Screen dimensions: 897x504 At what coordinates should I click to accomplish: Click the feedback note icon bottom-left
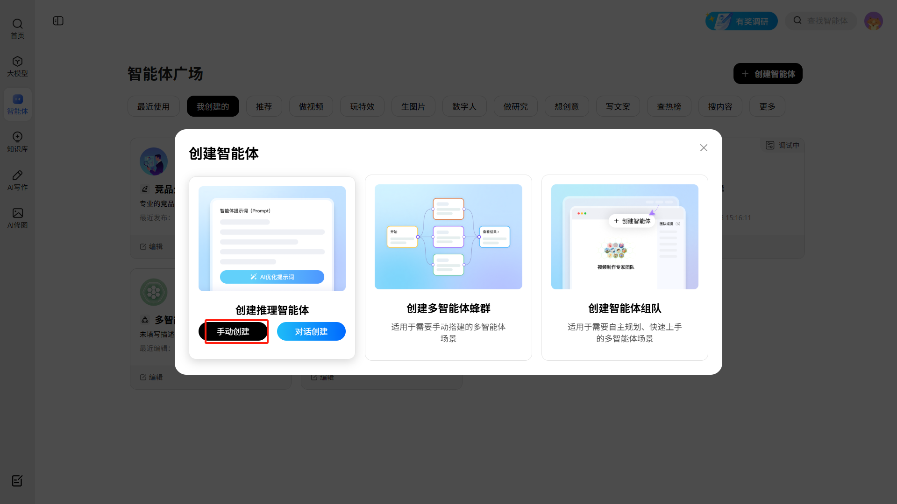(17, 481)
